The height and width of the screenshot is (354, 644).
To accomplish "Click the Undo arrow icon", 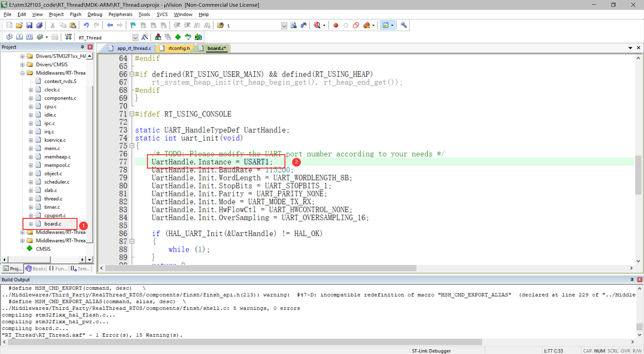I will 86,25.
